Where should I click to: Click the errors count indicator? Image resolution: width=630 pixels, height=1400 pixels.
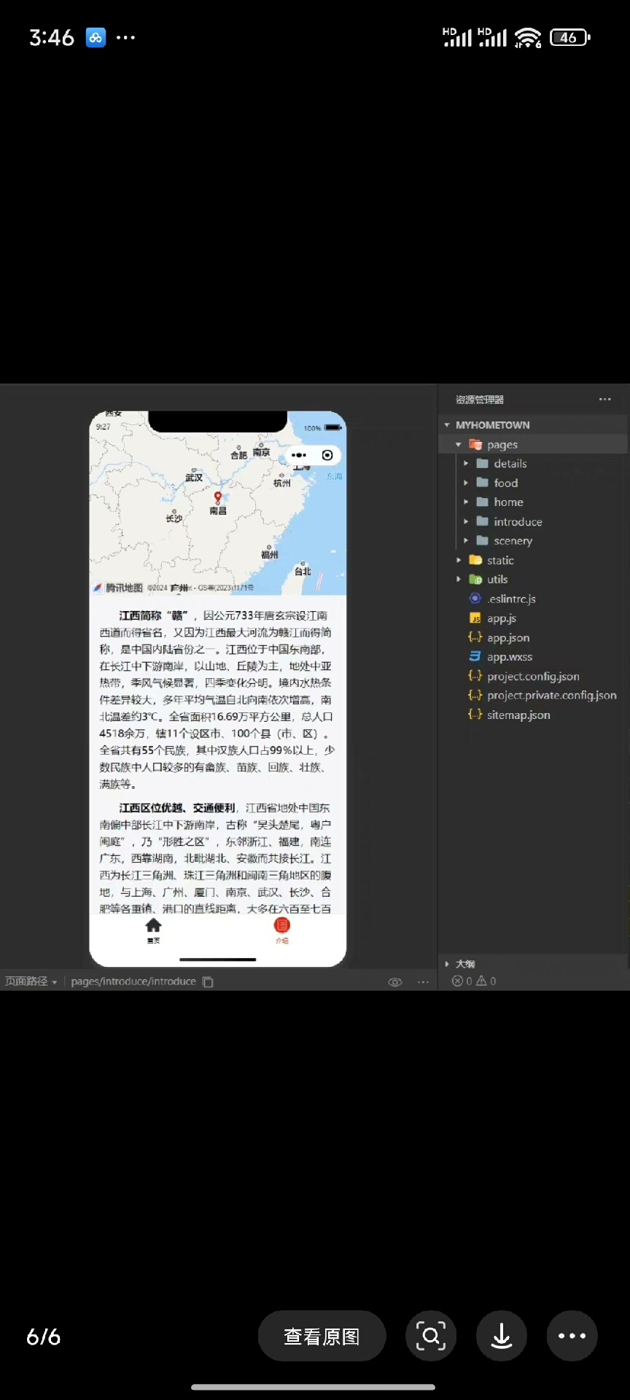click(x=462, y=981)
